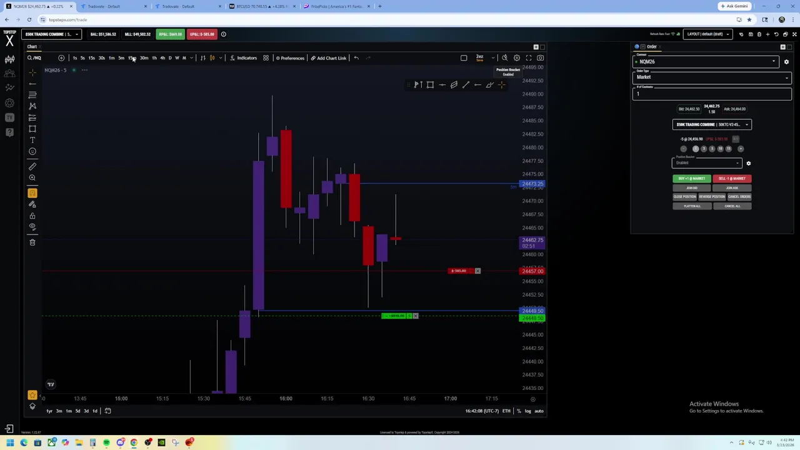Toggle the magnet snap mode
800x450 pixels.
point(32,193)
